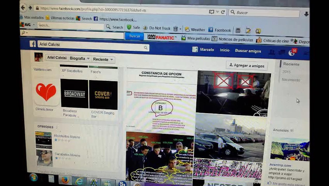Click AVG toolbar calculator icon

coord(238,30)
